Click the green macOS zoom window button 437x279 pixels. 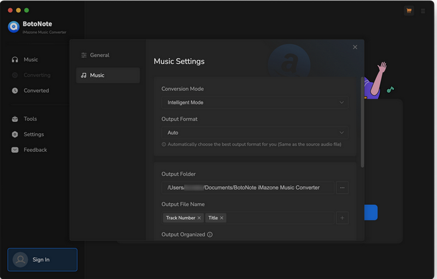click(26, 10)
